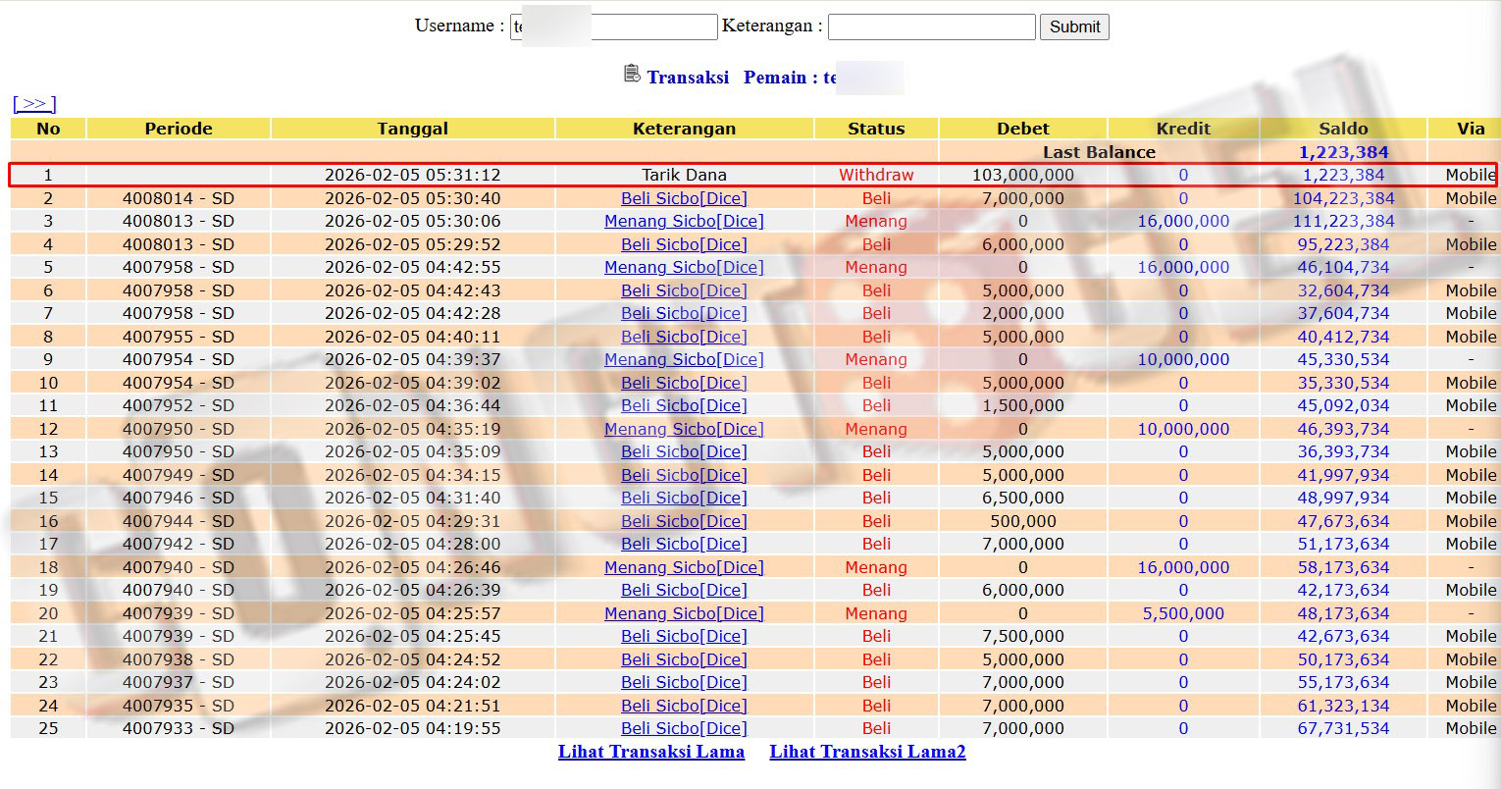
Task: Open Lihat Transaksi Lama2 link
Action: 867,752
